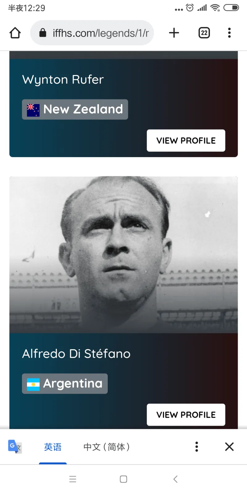Tap the Chrome home icon

[x=15, y=33]
